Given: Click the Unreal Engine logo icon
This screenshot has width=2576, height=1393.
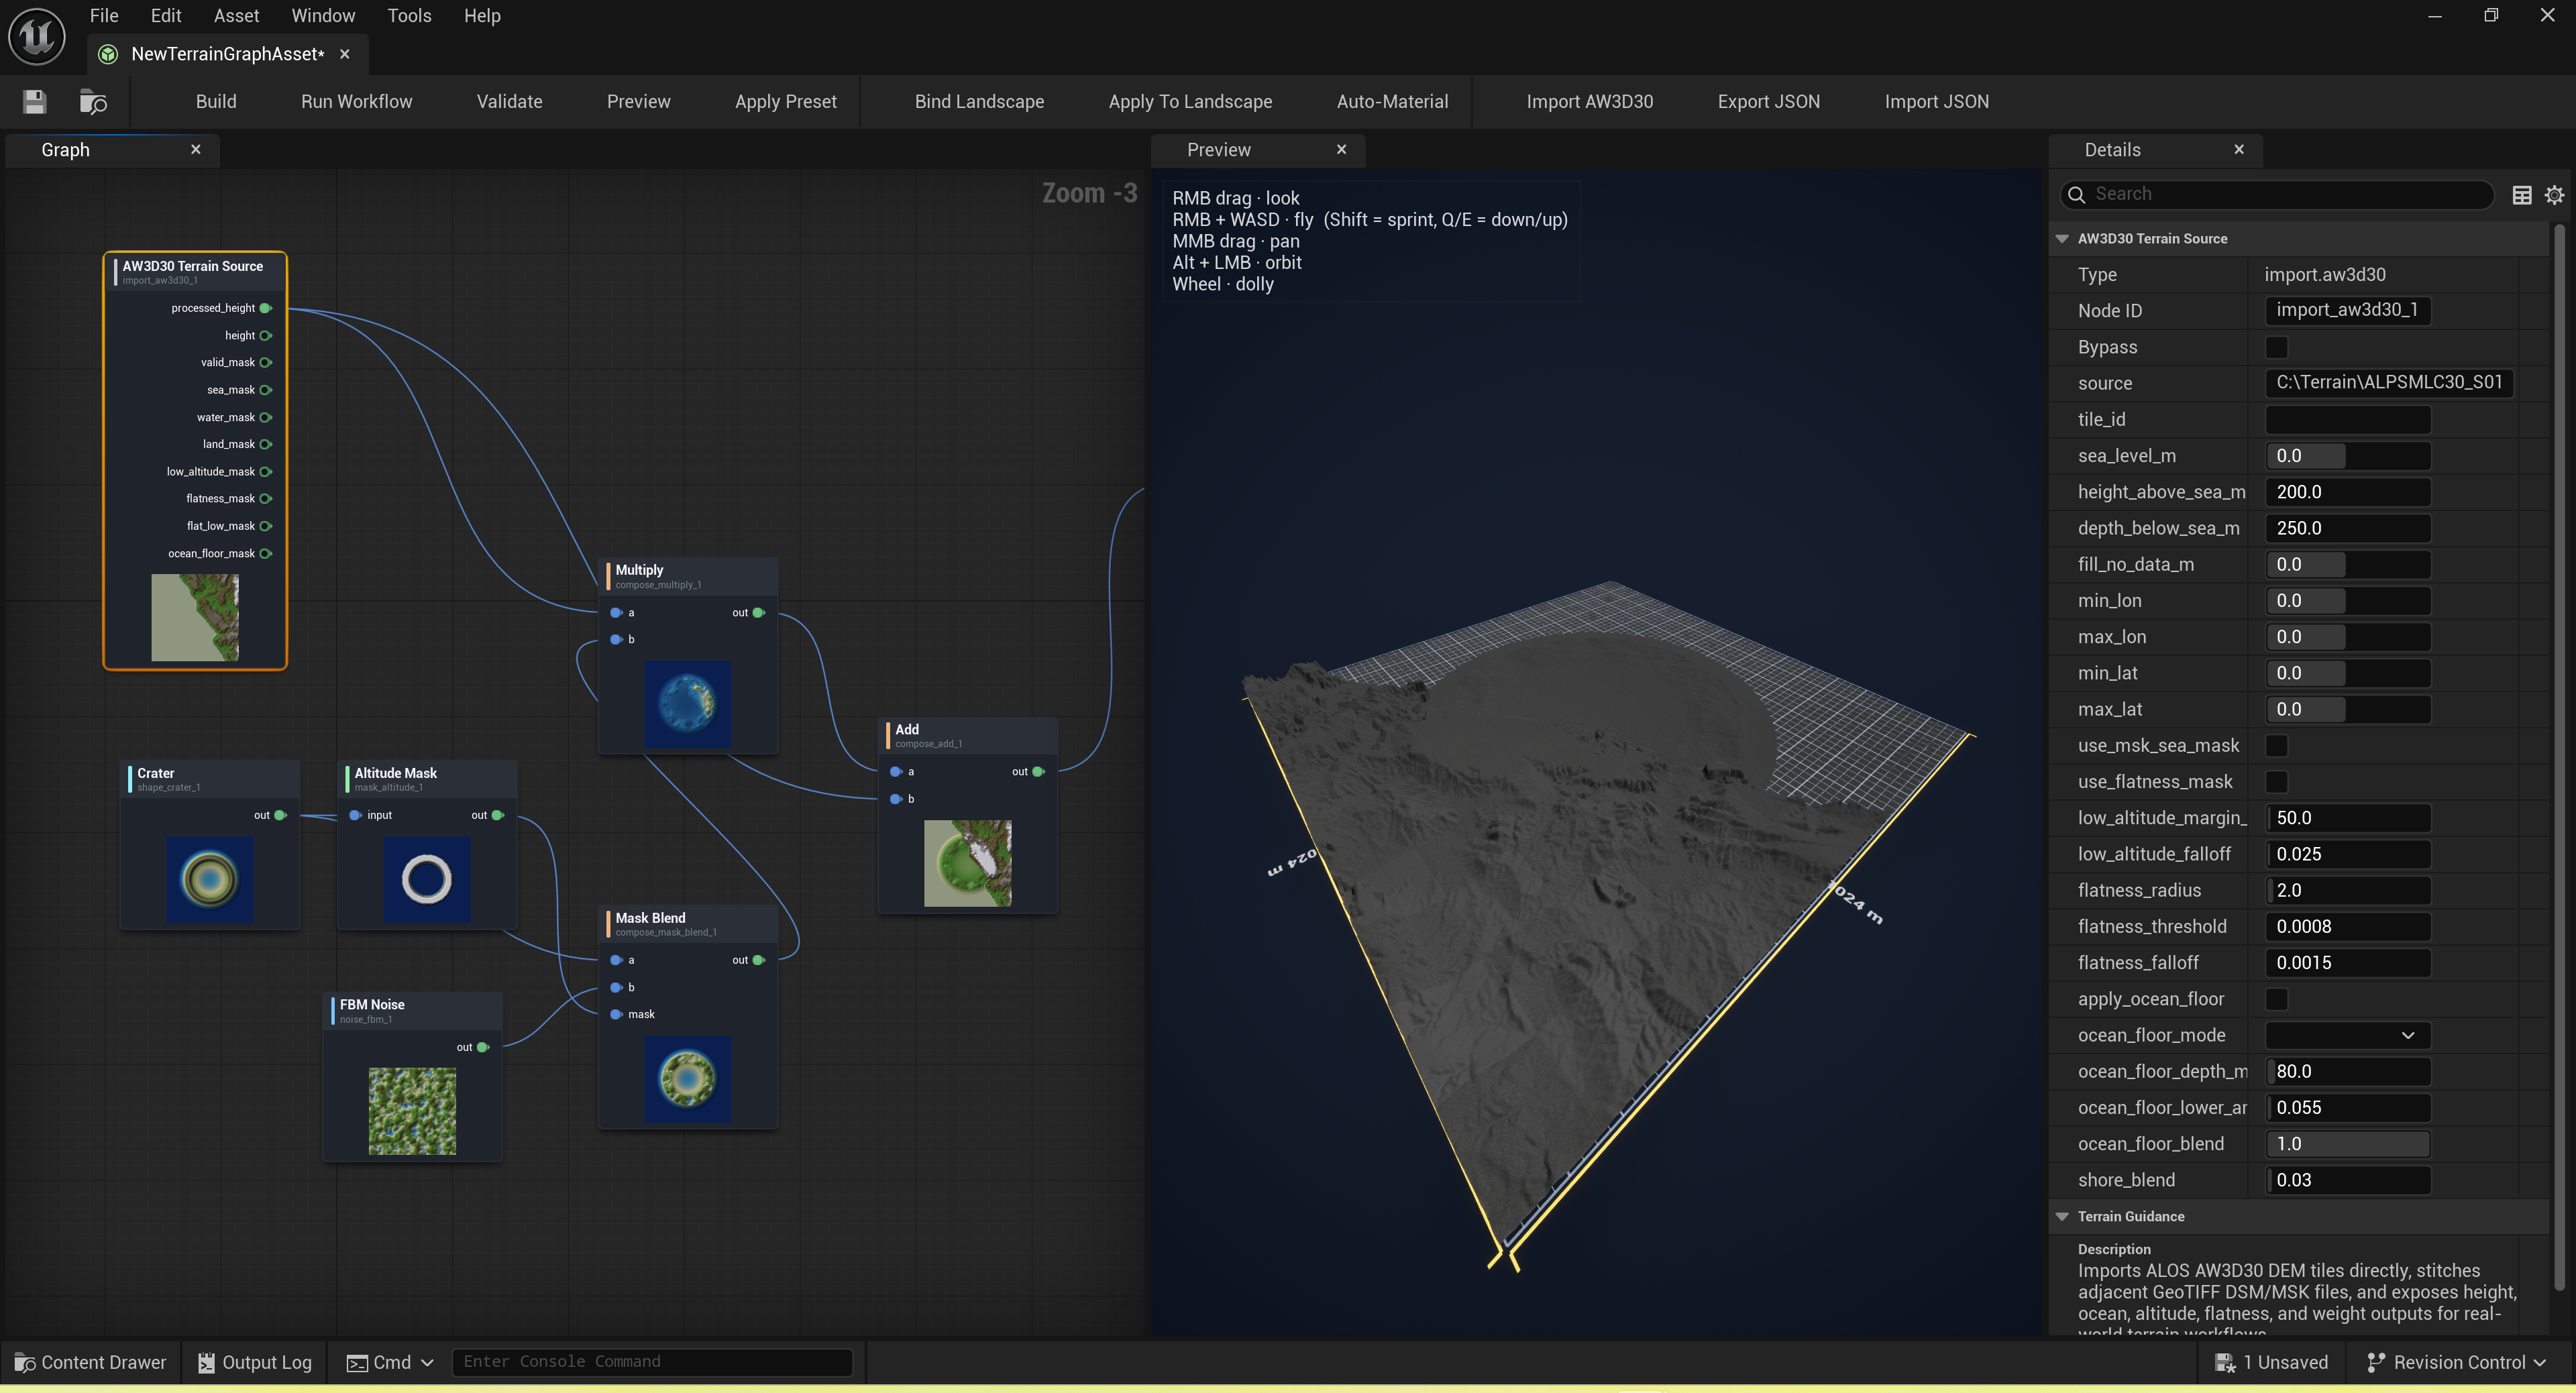Looking at the screenshot, I should (x=37, y=36).
